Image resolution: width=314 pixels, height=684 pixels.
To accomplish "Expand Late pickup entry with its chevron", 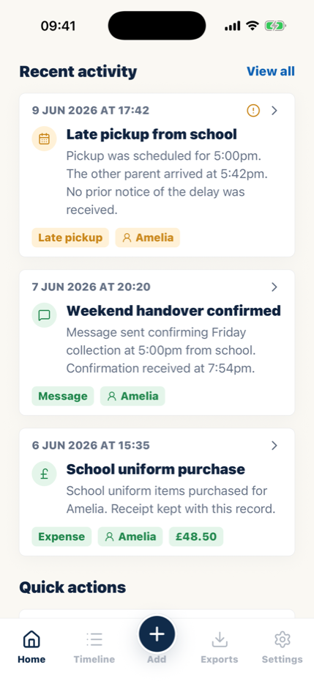I will point(274,111).
